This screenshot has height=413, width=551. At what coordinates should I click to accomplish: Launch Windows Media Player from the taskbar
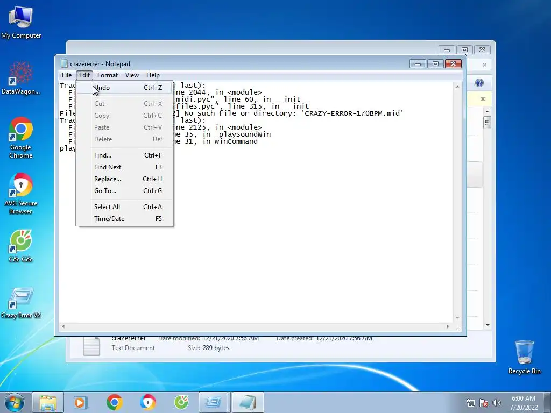coord(81,402)
